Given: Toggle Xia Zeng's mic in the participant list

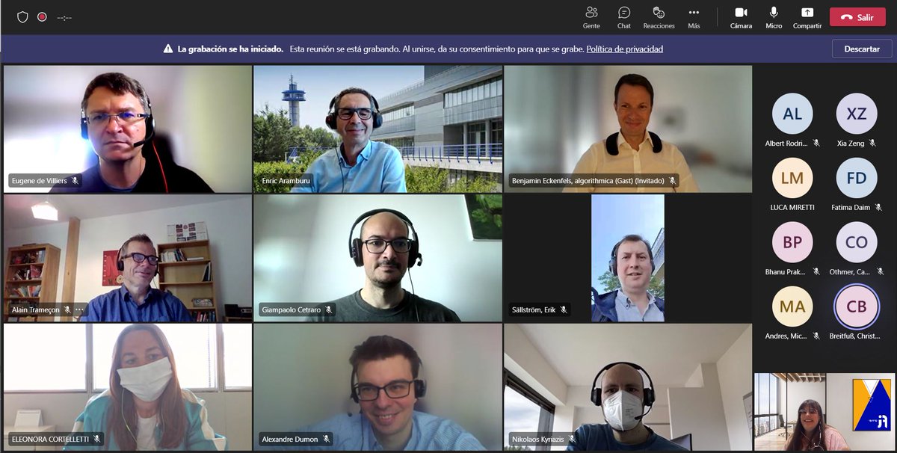Looking at the screenshot, I should coord(872,142).
